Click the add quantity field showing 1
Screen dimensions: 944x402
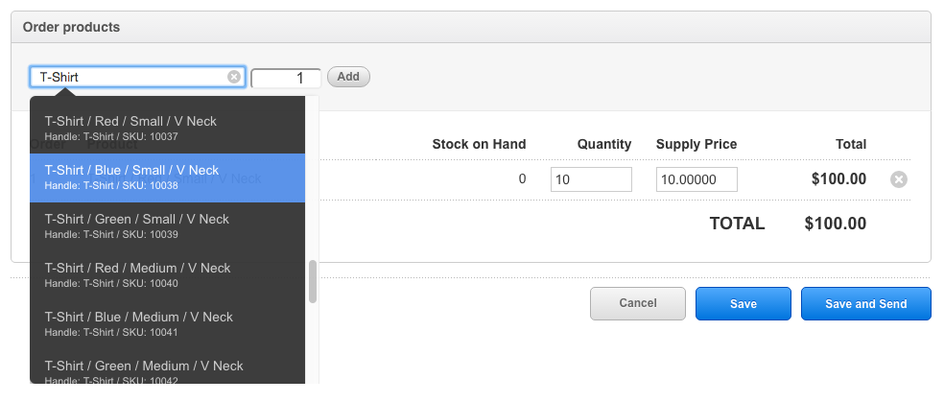coord(286,79)
